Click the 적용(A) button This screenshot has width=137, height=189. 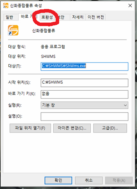tap(119, 180)
